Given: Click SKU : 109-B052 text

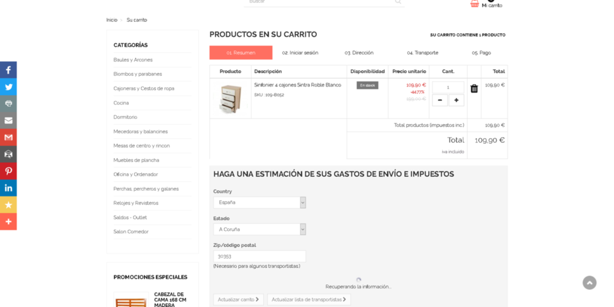Looking at the screenshot, I should tap(269, 95).
